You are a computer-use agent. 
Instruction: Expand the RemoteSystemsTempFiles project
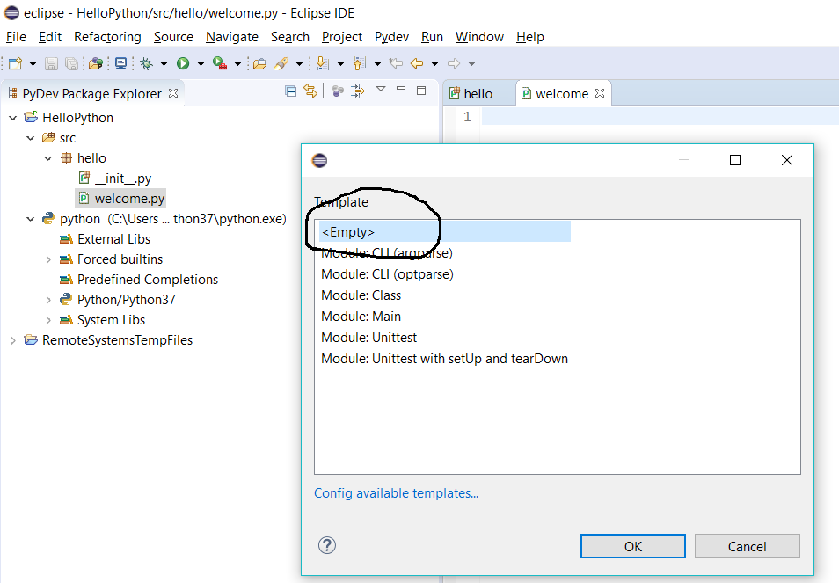[13, 340]
